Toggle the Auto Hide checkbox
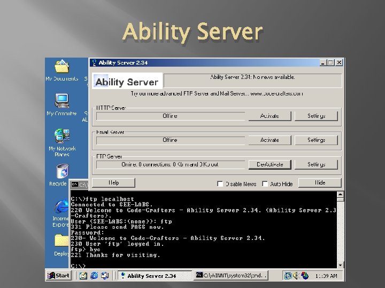 265,184
